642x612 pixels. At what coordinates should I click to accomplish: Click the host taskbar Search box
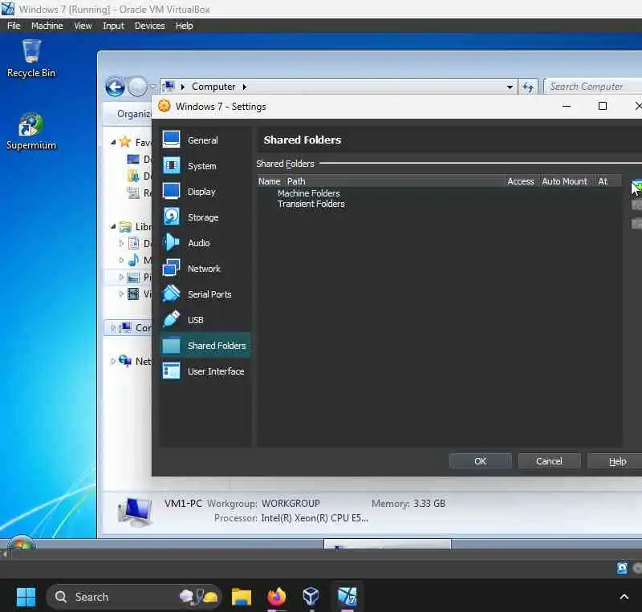pyautogui.click(x=134, y=597)
